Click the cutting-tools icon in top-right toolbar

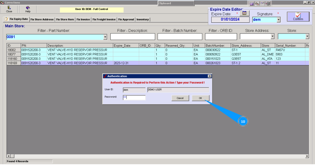257,3
